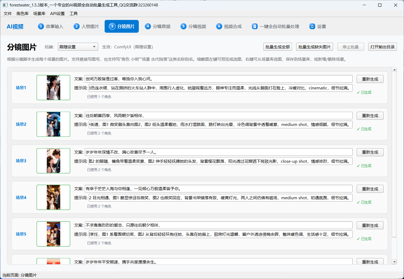Preview the 场景2 thumbnail image
Viewport: 404px width, 279px height.
coord(53,124)
